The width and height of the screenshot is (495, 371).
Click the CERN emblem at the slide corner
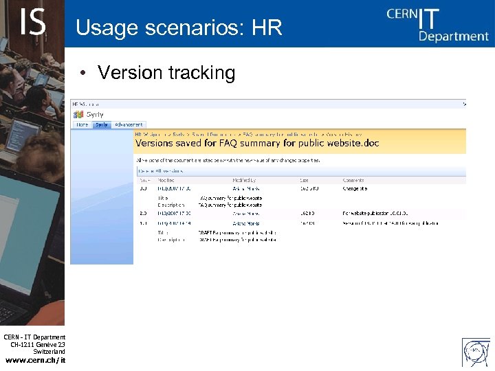click(476, 353)
